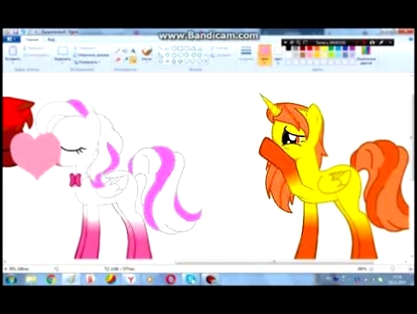
Task: Select the Color picker eyedropper tool
Action: (x=125, y=59)
